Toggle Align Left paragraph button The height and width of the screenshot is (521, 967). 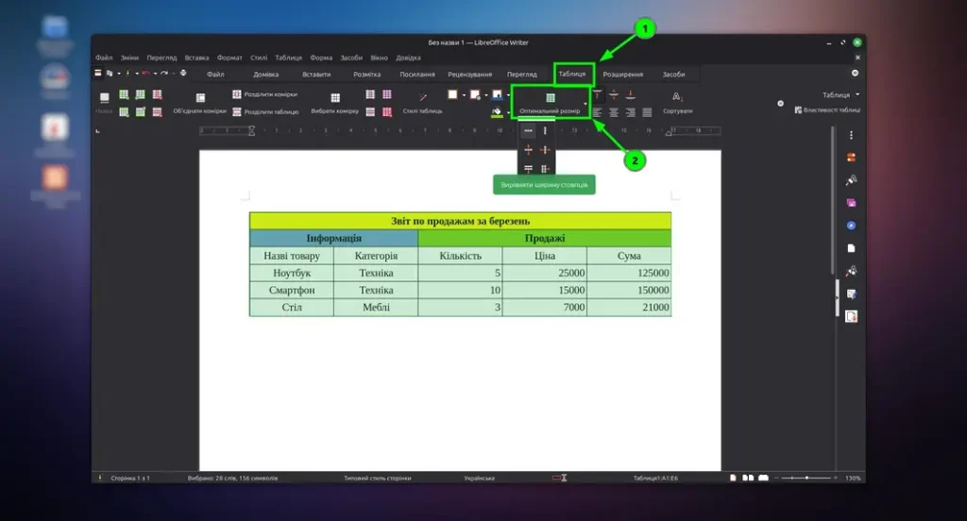click(x=597, y=112)
